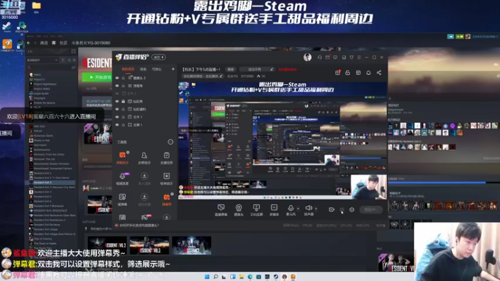Lock the 摄像头 2 source

pos(123,77)
